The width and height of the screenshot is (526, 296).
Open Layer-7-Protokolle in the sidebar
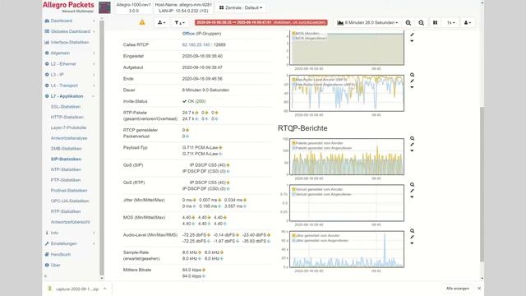click(68, 127)
